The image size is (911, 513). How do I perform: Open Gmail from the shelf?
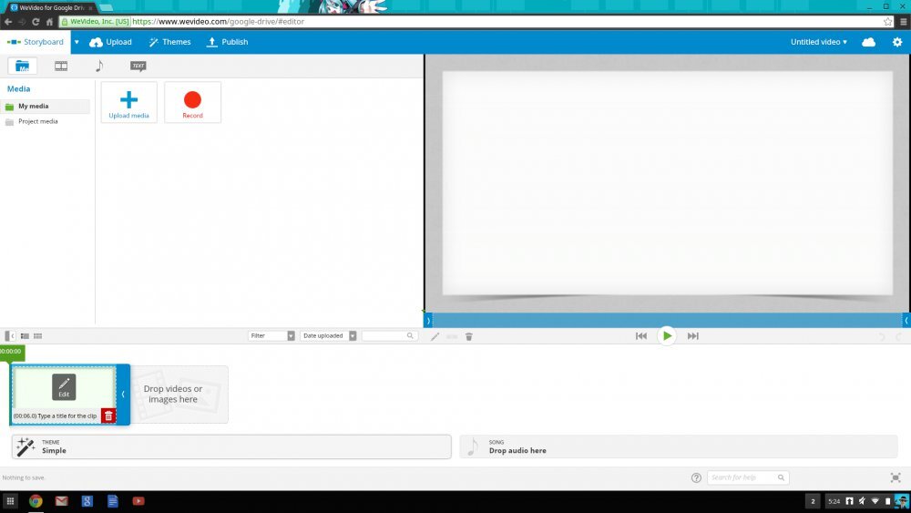pyautogui.click(x=62, y=501)
